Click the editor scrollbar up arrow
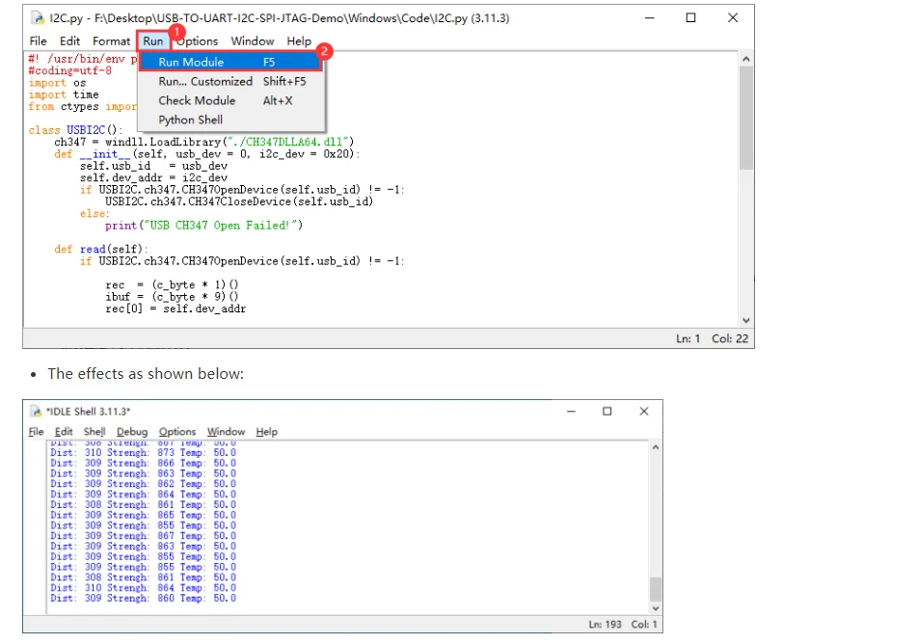Screen dimensions: 916x644 (x=746, y=59)
